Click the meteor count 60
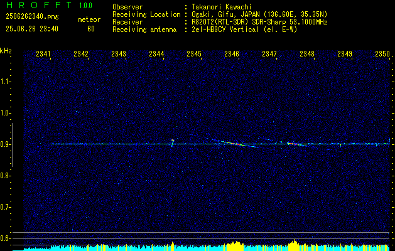The image size is (395, 251). click(x=91, y=29)
